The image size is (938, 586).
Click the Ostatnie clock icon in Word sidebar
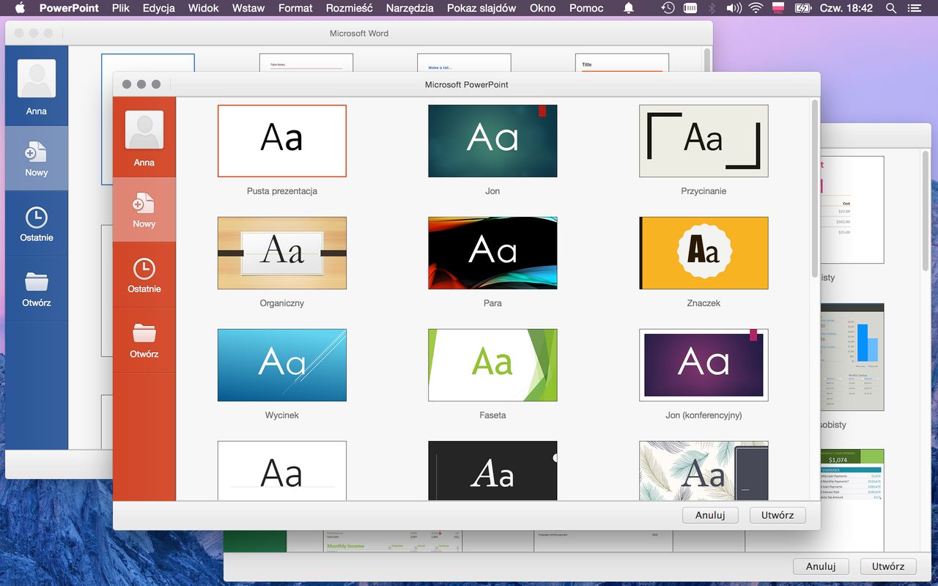click(36, 218)
